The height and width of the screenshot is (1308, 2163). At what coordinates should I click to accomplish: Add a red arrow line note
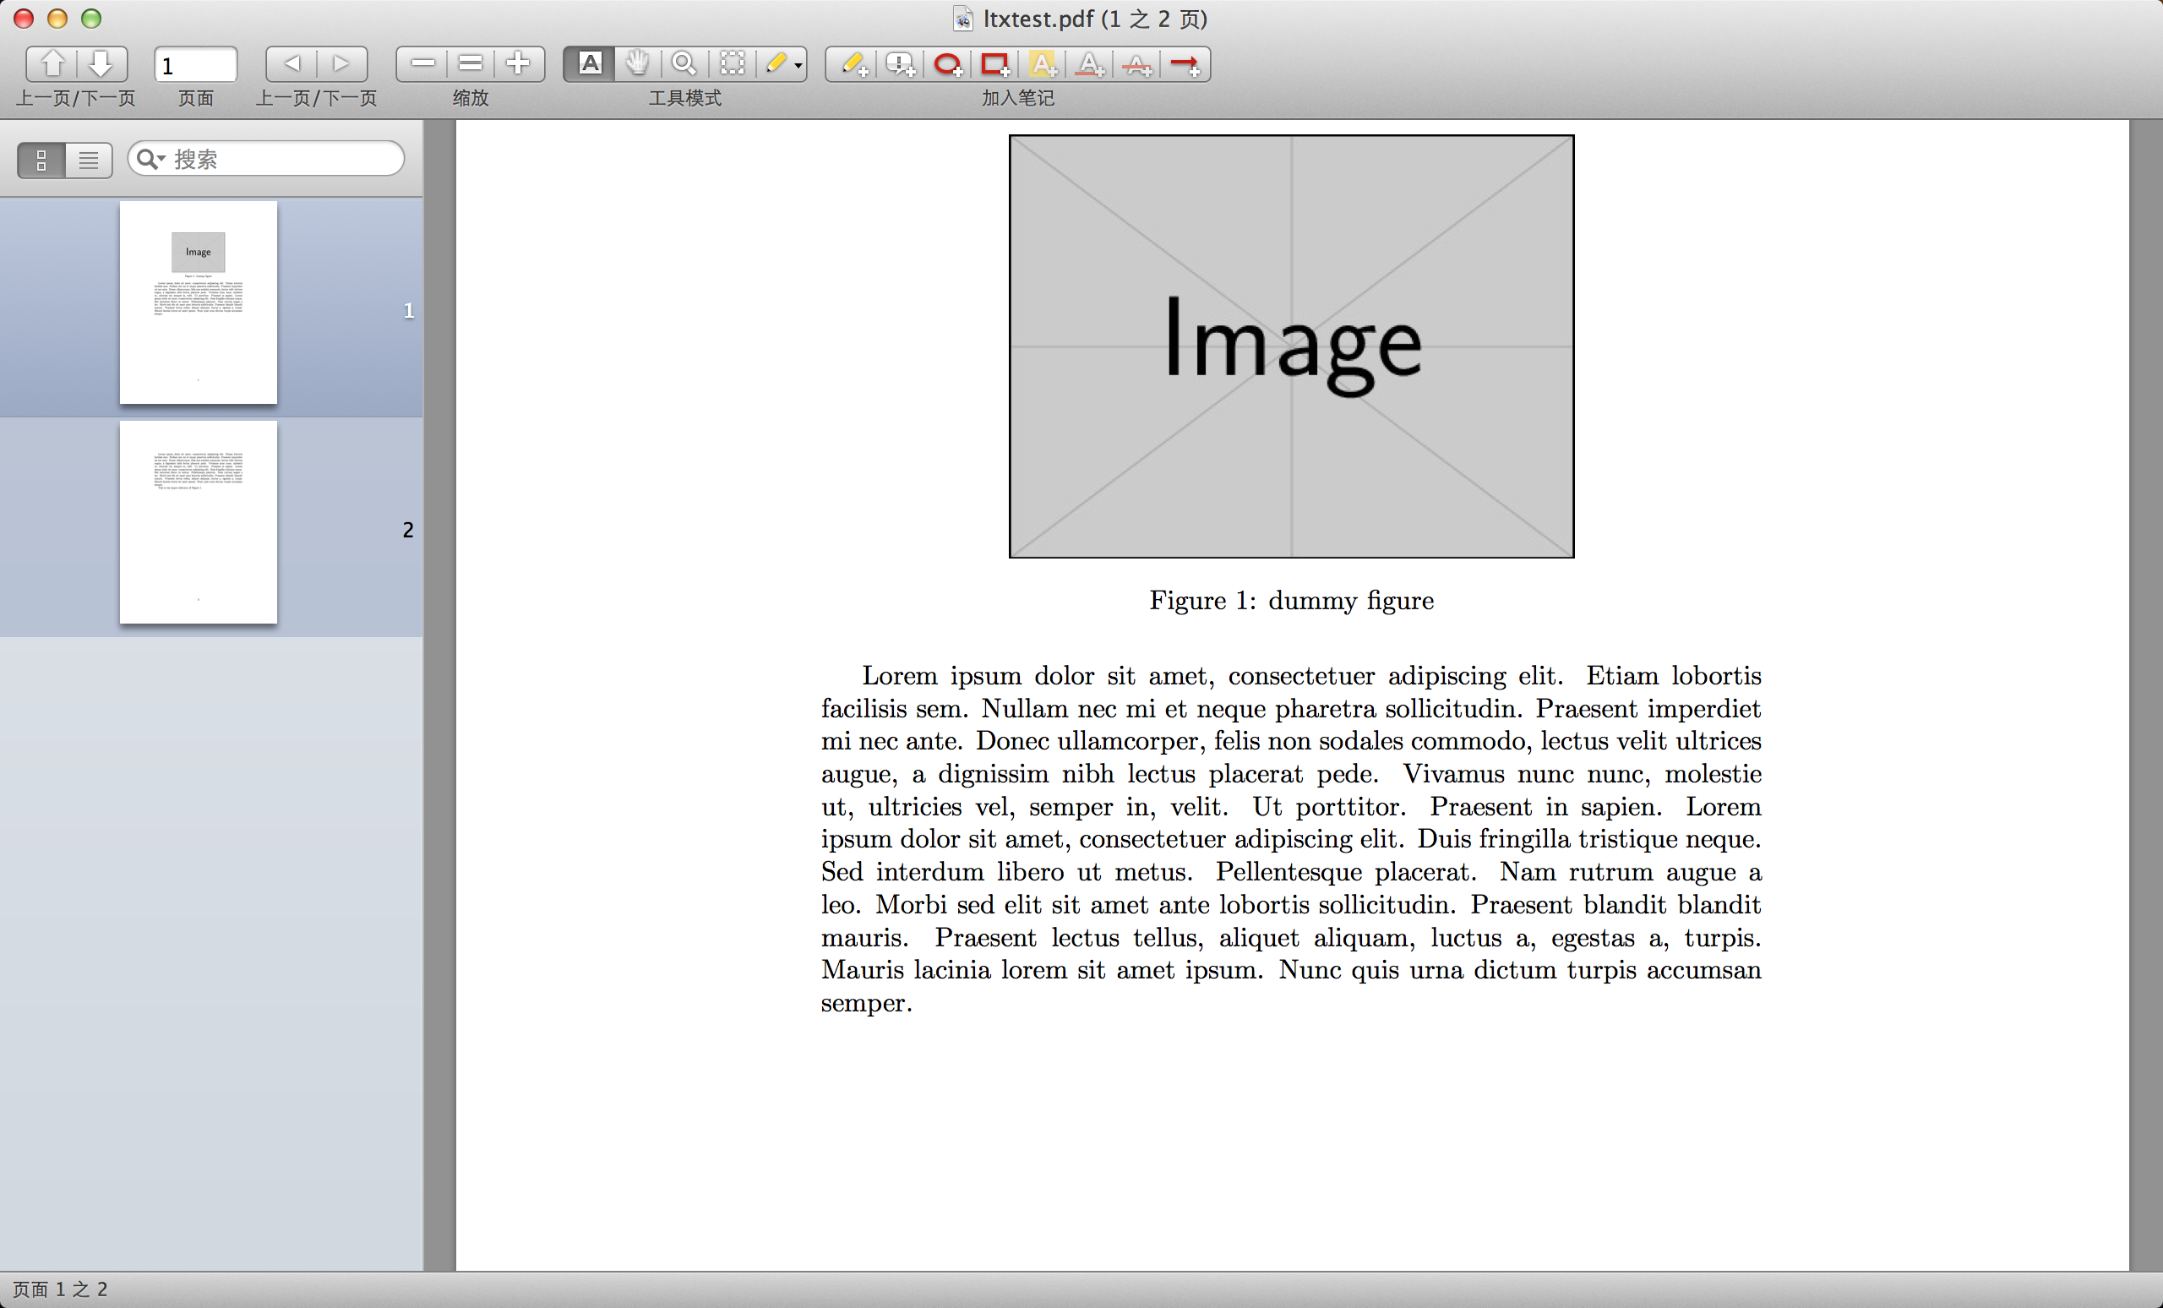click(1185, 63)
